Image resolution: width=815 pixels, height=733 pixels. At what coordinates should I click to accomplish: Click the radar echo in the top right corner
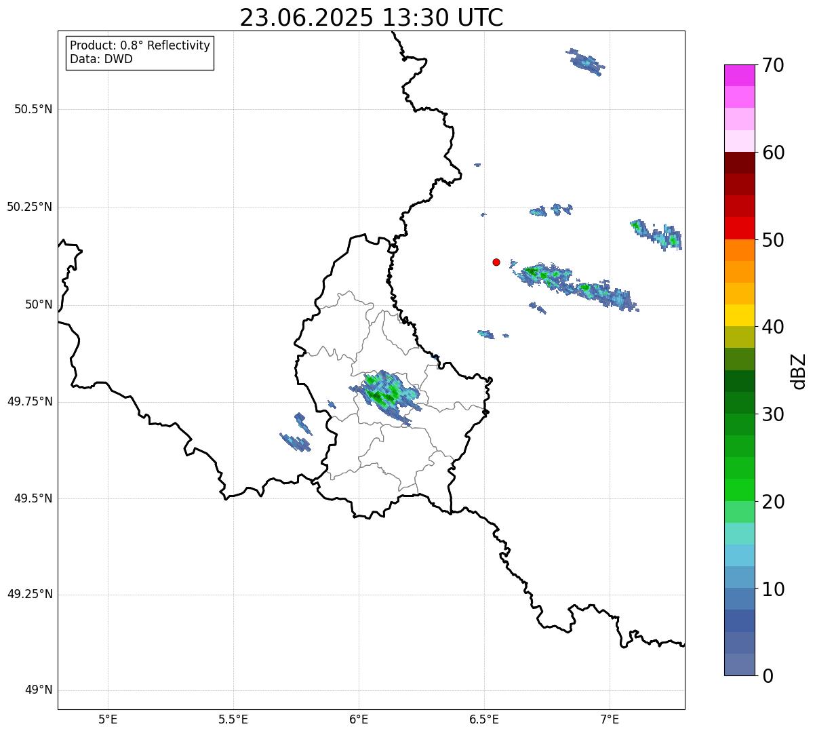585,62
